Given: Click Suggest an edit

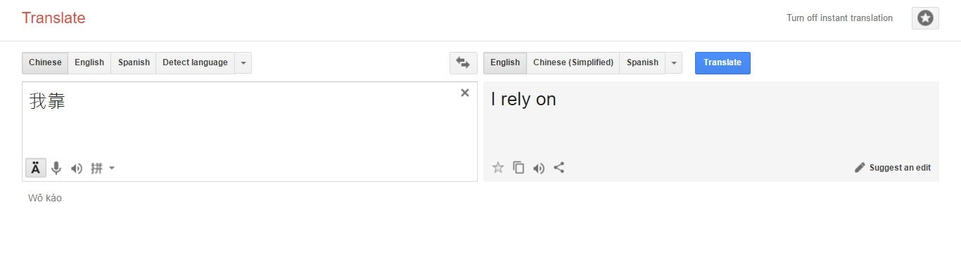Looking at the screenshot, I should pyautogui.click(x=892, y=168).
